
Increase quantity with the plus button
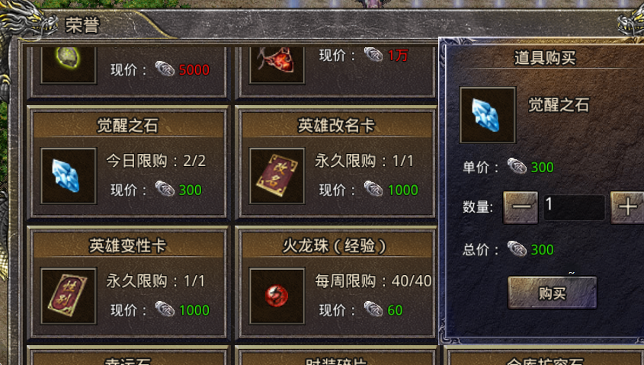(626, 207)
